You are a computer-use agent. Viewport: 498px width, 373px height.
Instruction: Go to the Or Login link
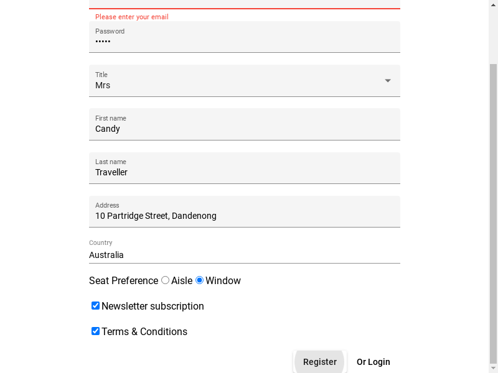click(373, 362)
